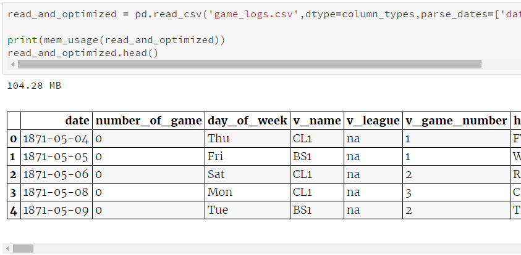
Task: Click the 'date' column header
Action: click(56, 121)
